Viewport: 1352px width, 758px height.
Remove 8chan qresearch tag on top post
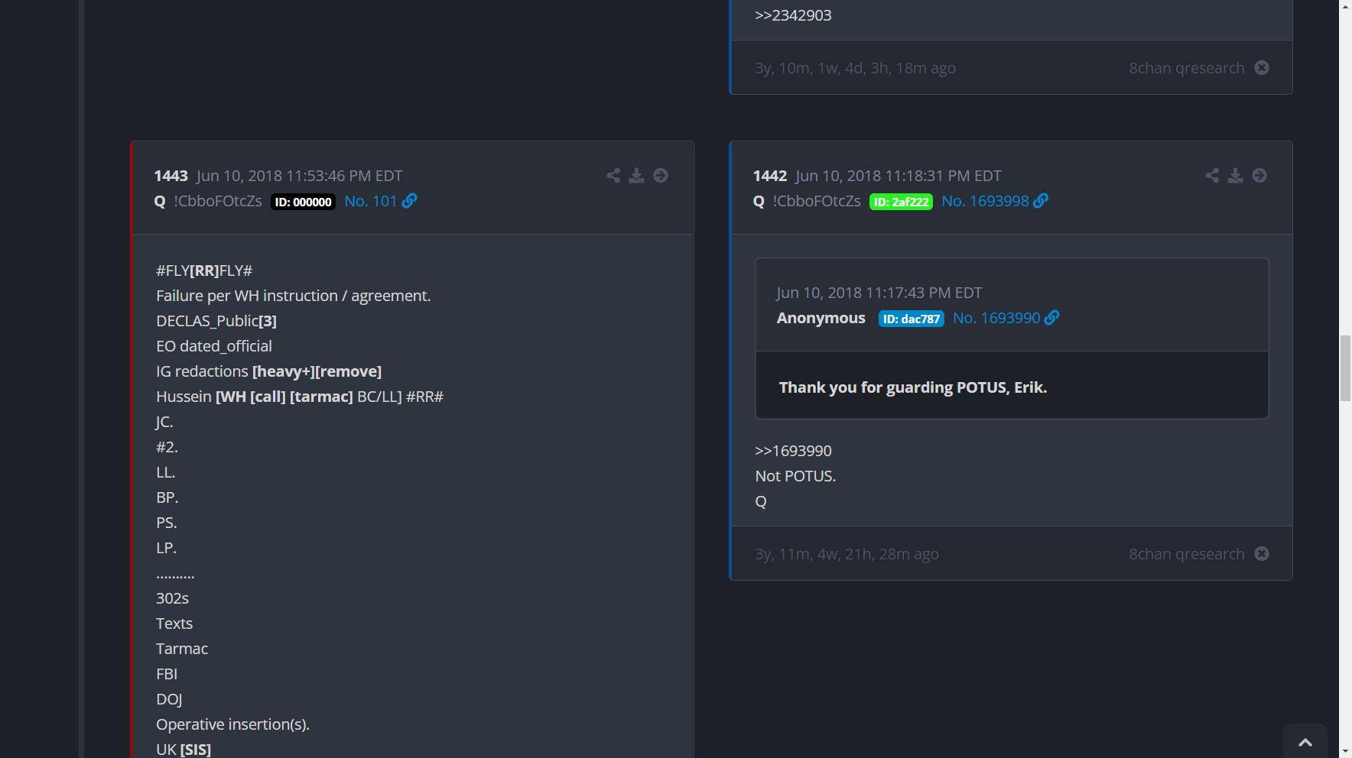[1262, 68]
